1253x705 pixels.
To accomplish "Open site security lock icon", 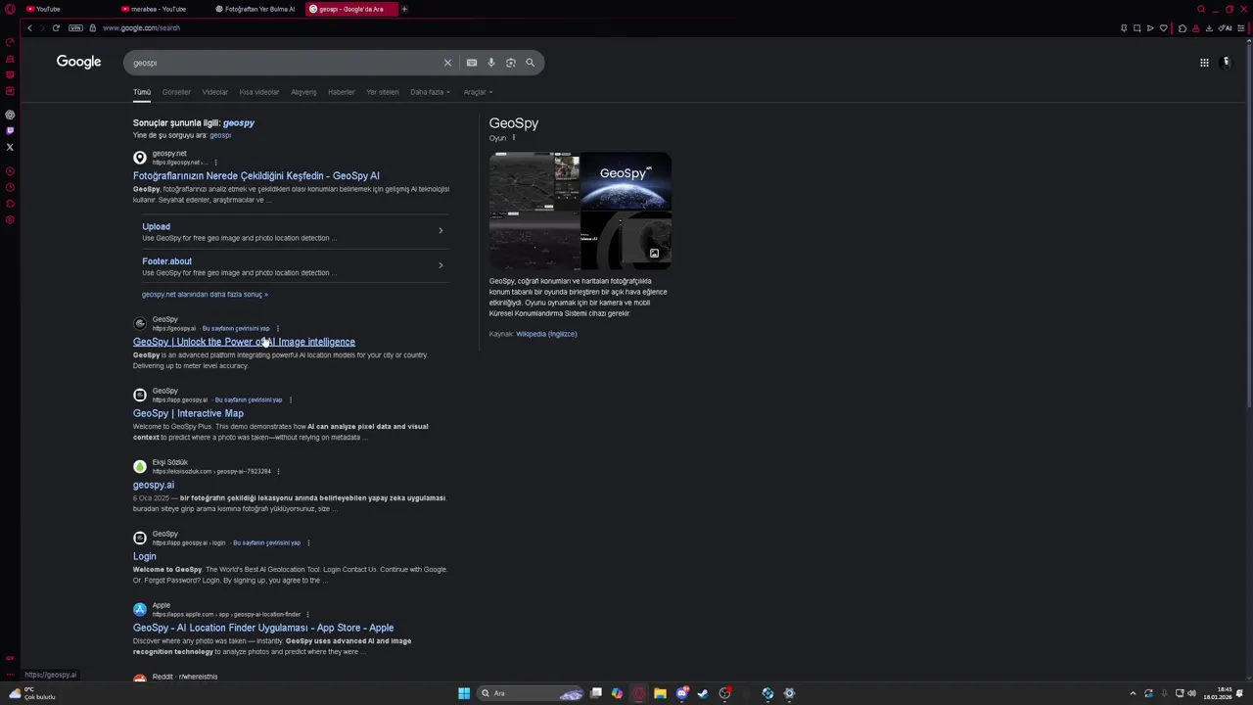I will click(93, 28).
